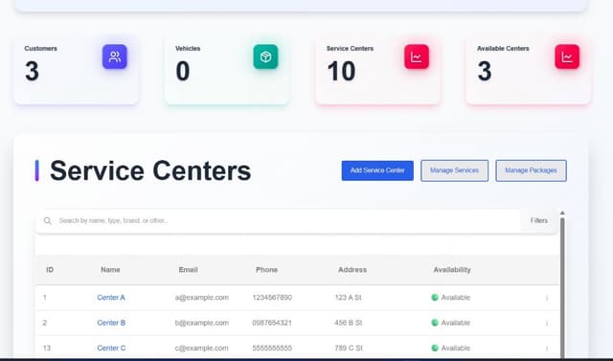Open row menu for Center A

point(547,298)
